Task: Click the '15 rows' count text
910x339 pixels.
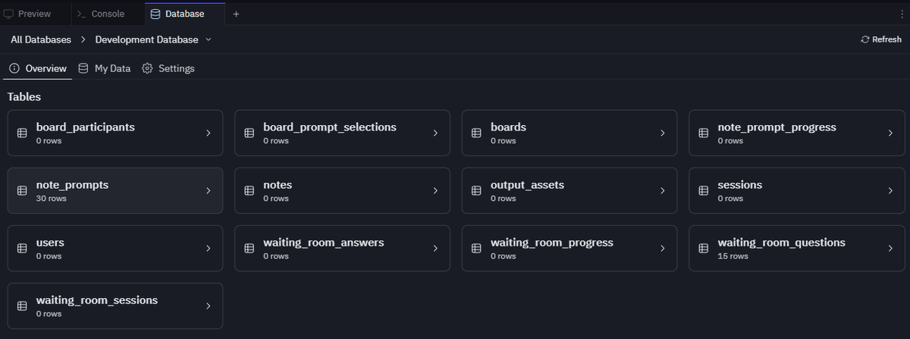Action: pos(733,256)
